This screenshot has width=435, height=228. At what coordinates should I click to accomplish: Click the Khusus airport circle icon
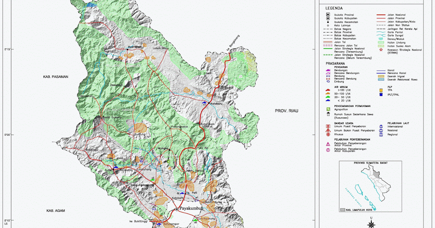coord(328,134)
